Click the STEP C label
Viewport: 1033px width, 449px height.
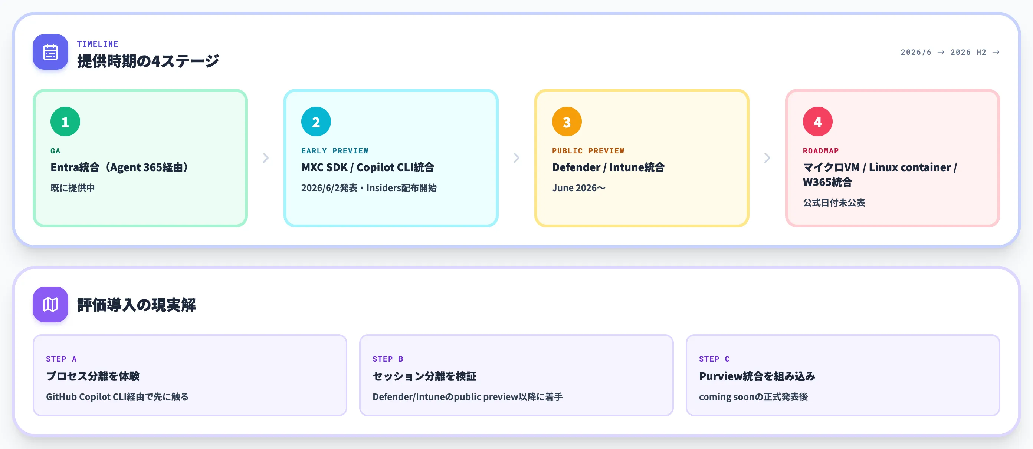[x=714, y=359]
